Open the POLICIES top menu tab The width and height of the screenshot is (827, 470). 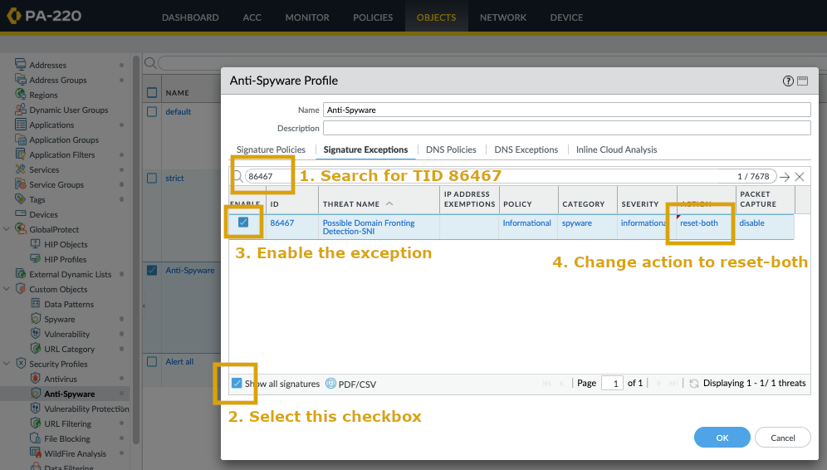pyautogui.click(x=373, y=17)
